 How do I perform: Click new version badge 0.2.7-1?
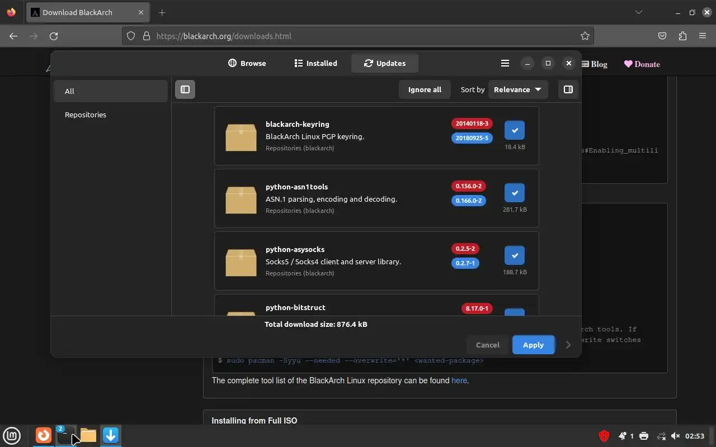pyautogui.click(x=465, y=263)
